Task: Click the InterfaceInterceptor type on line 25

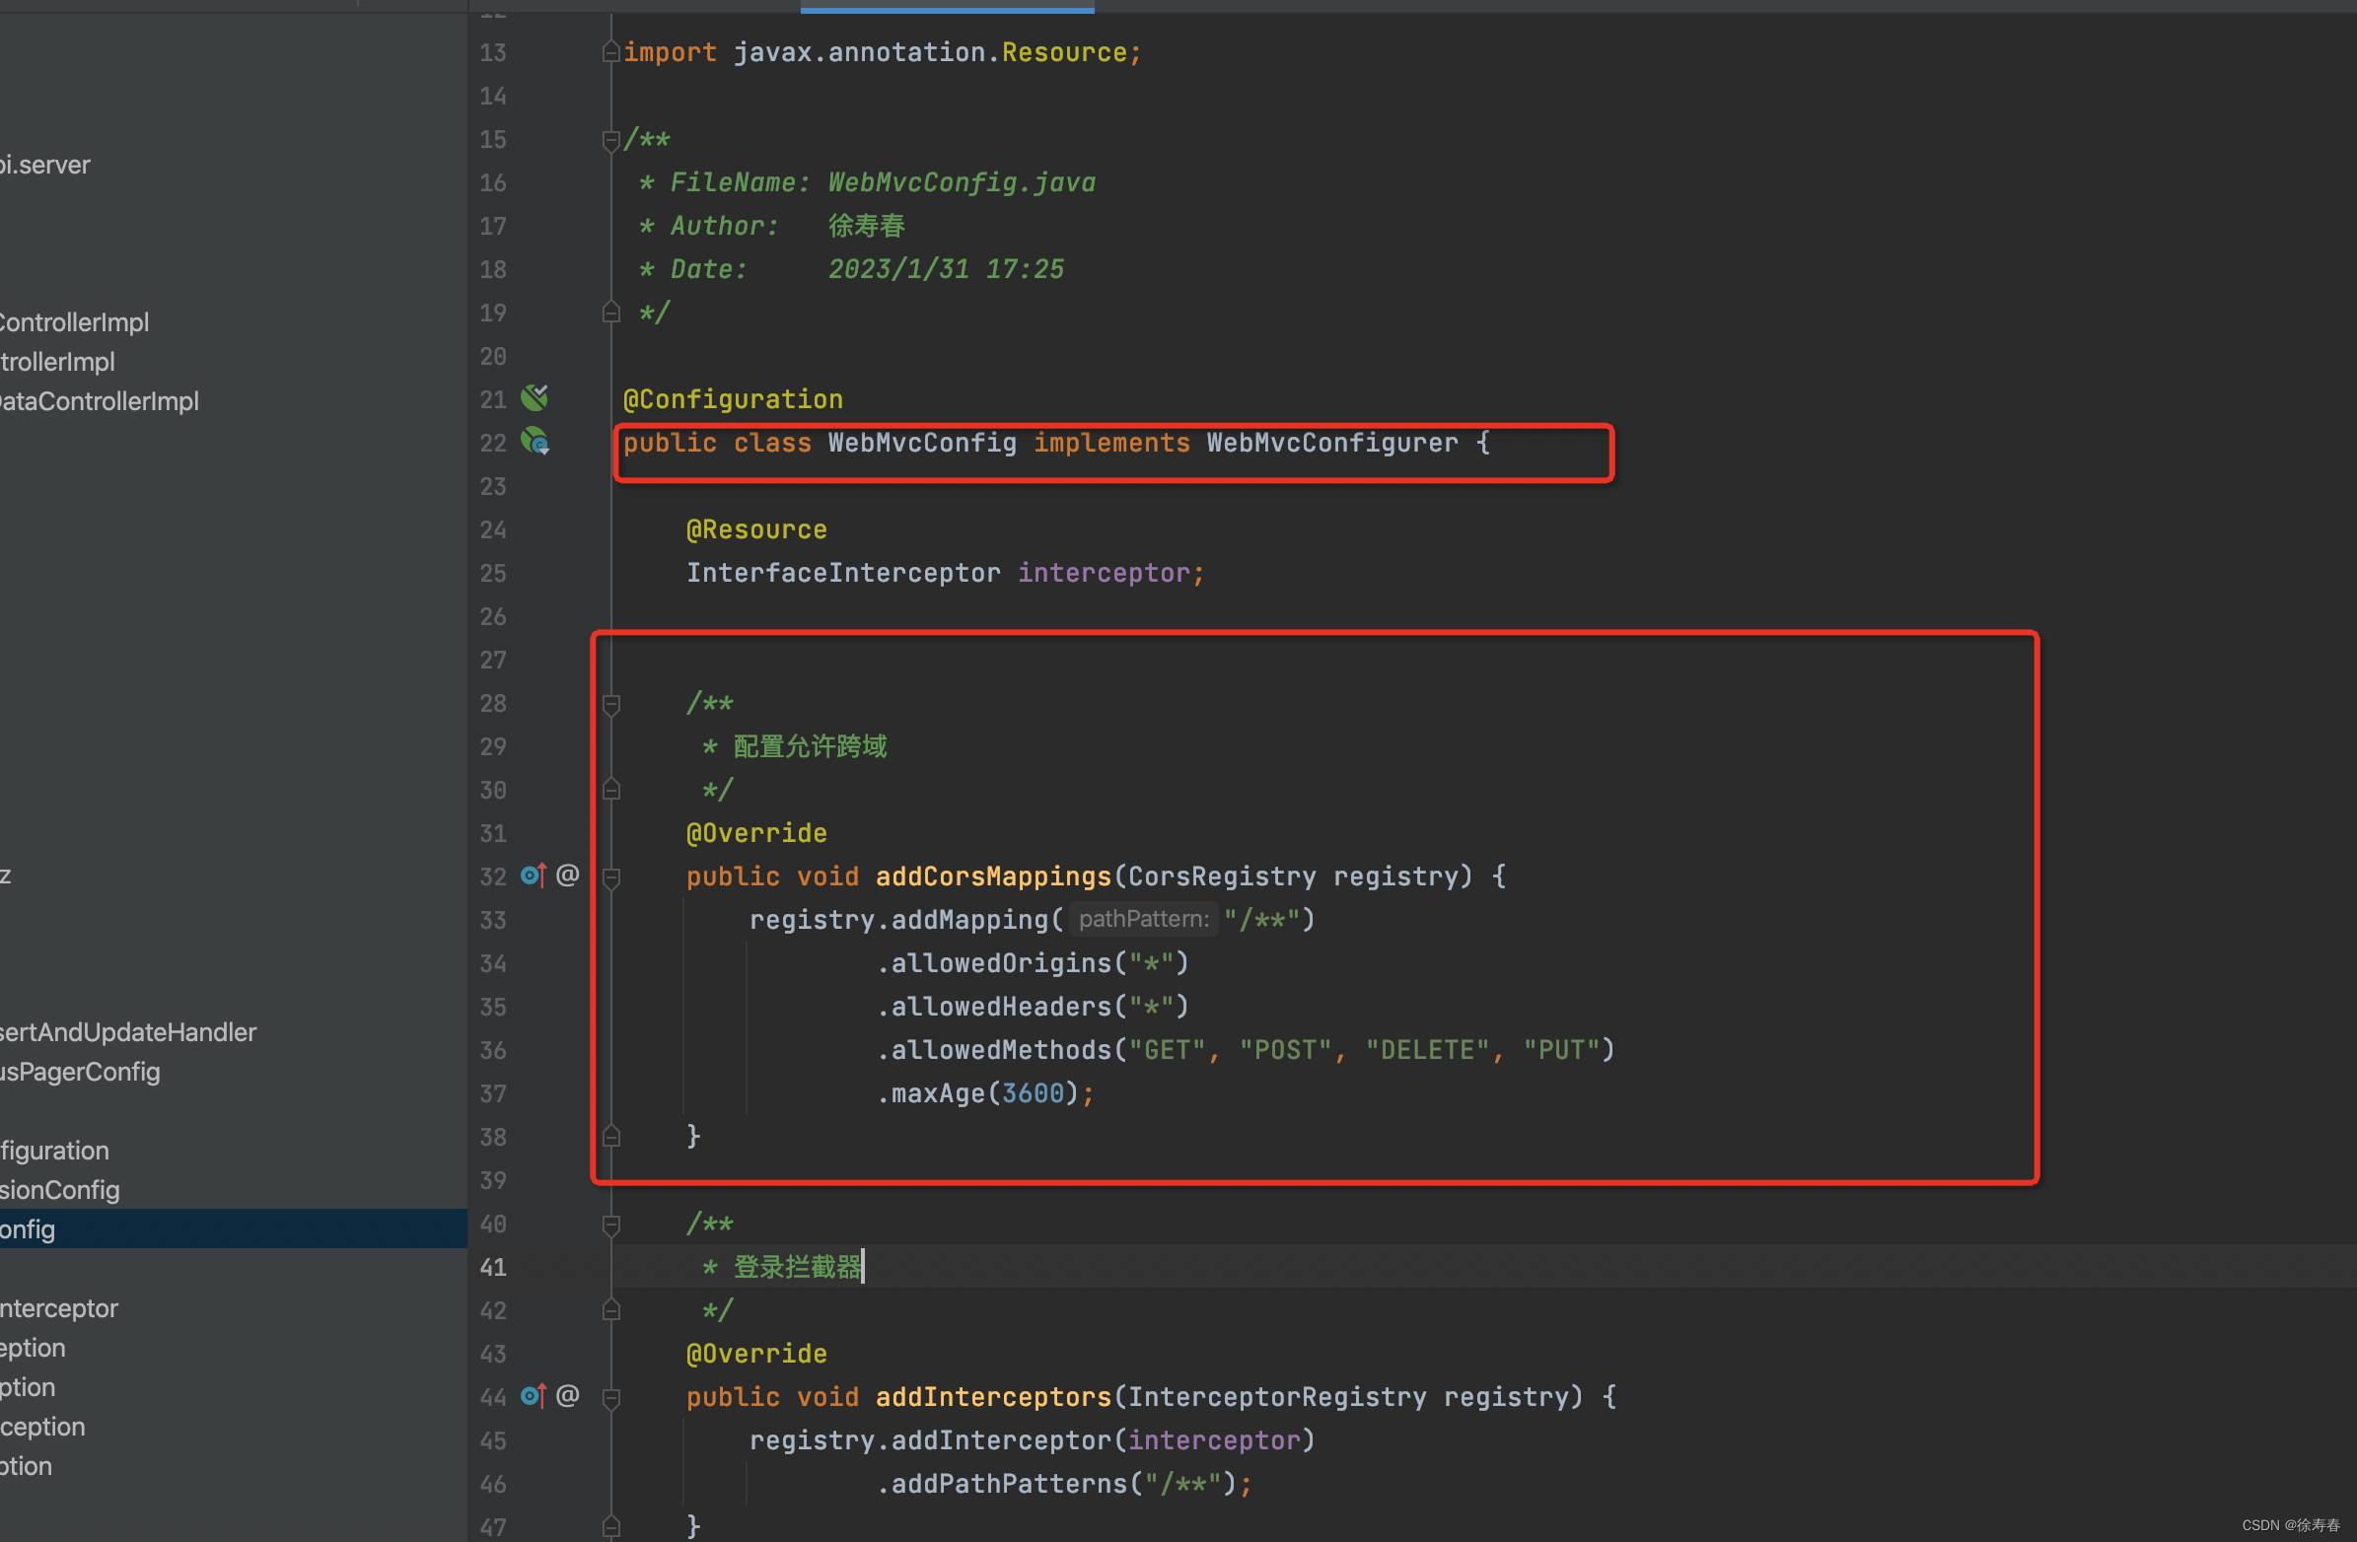Action: [x=843, y=573]
